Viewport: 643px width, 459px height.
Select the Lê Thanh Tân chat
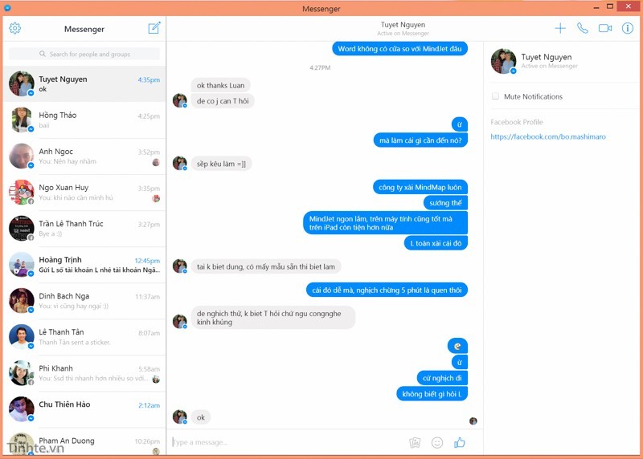pos(84,337)
